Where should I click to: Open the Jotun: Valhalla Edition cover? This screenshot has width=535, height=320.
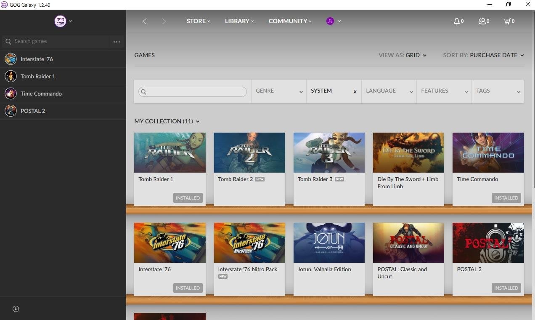click(x=329, y=243)
